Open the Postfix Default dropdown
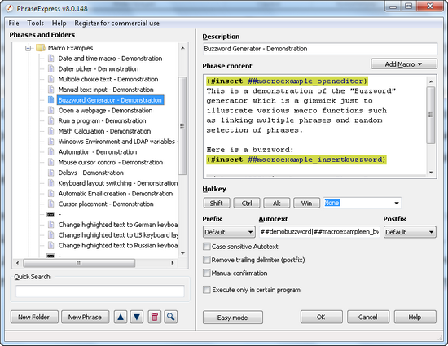 410,232
